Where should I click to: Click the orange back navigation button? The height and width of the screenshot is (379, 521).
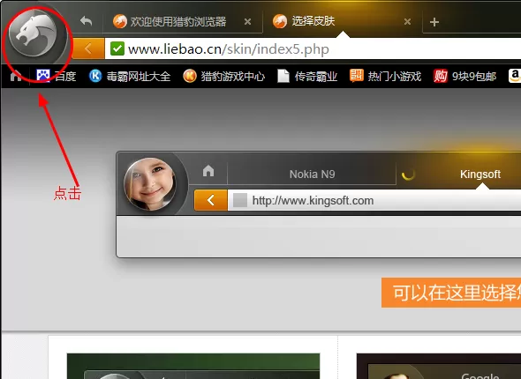(x=88, y=49)
